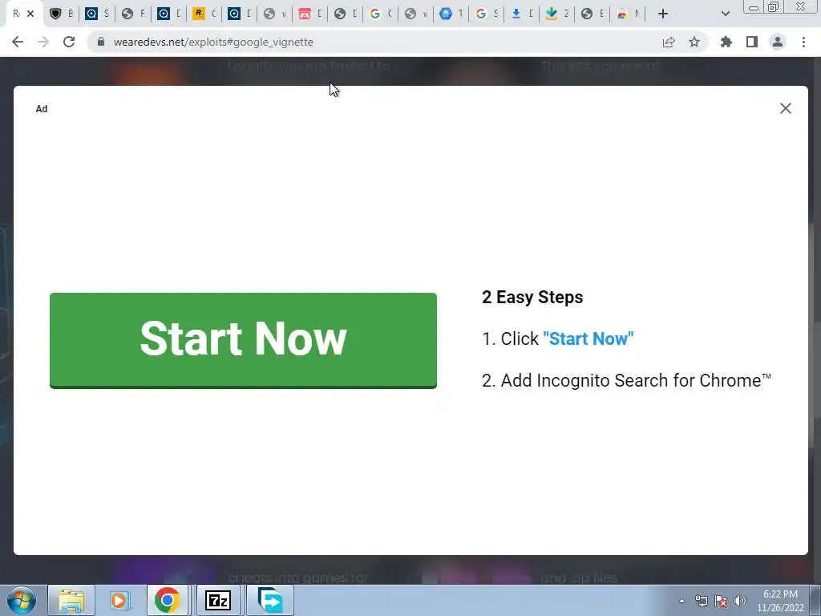The width and height of the screenshot is (821, 616).
Task: Open the clock showing 6:22 PM
Action: pos(780,600)
